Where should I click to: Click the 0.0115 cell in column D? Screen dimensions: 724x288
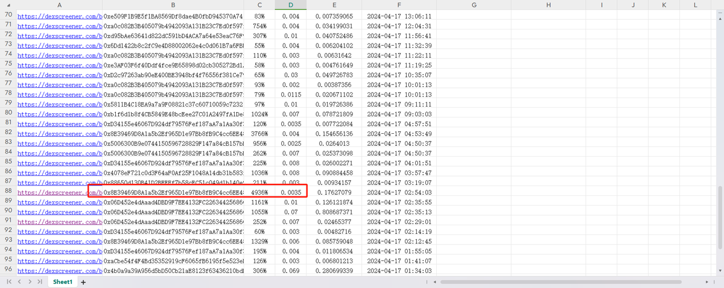coord(290,95)
